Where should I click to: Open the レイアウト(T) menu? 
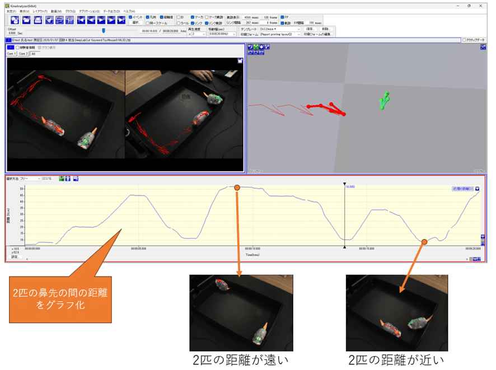[40, 11]
